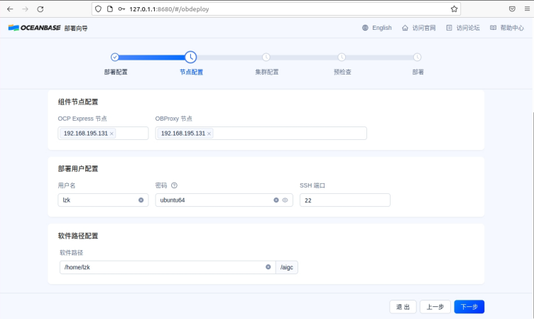Click the page info document icon
Screen dimensions: 534x319
point(109,9)
